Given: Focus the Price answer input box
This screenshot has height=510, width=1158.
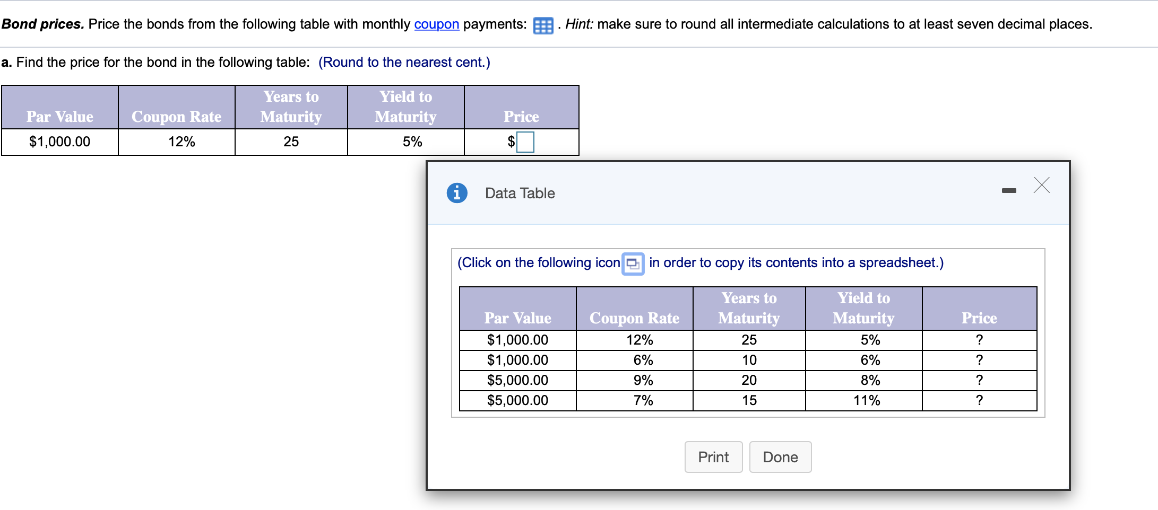Looking at the screenshot, I should (525, 142).
